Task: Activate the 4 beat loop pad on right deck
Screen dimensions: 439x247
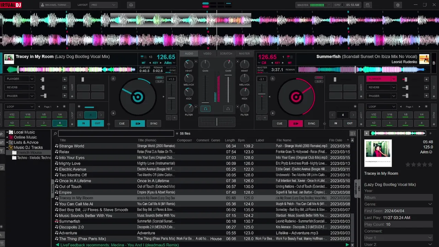Action: click(422, 123)
